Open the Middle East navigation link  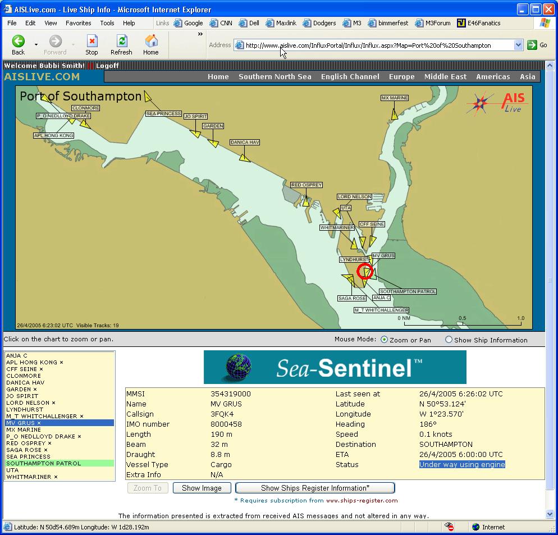pos(445,76)
